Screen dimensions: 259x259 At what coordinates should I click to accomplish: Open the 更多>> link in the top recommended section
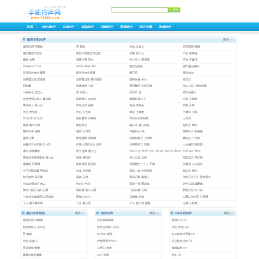(x=227, y=40)
